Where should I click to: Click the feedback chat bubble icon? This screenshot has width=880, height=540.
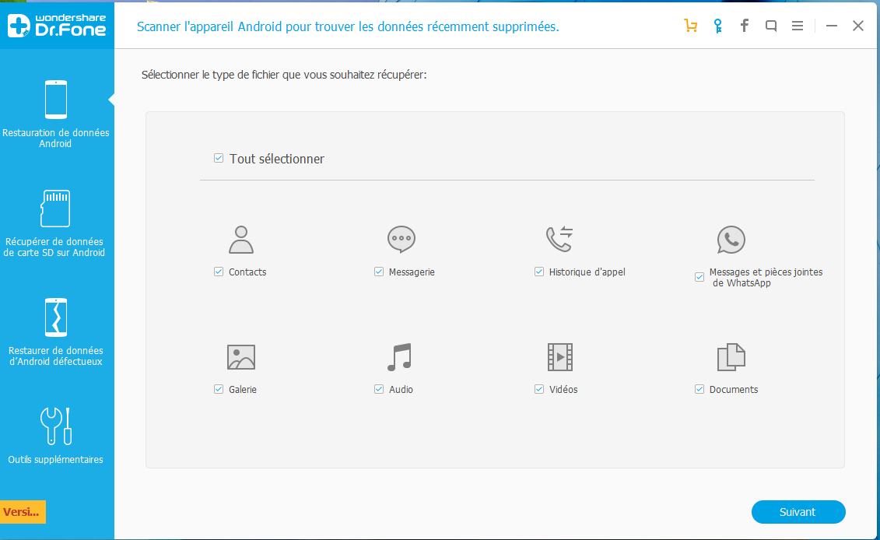[x=771, y=26]
